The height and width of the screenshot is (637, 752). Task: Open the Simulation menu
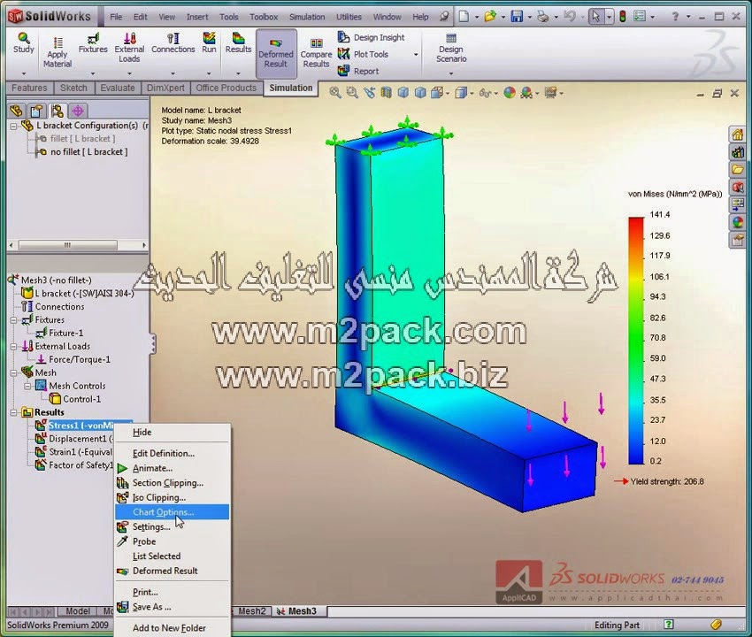[x=307, y=17]
